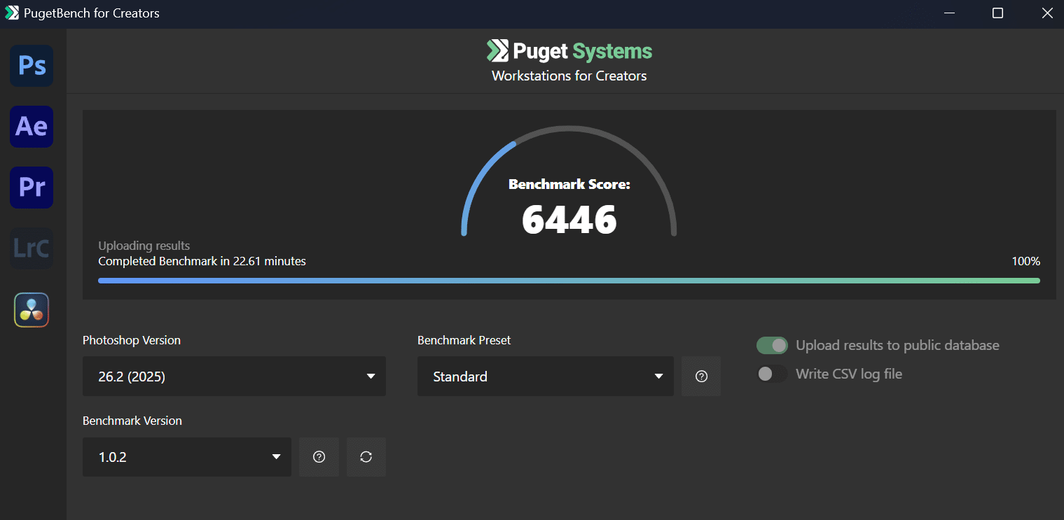This screenshot has width=1064, height=520.
Task: Select the Photoshop benchmark icon
Action: click(x=32, y=66)
